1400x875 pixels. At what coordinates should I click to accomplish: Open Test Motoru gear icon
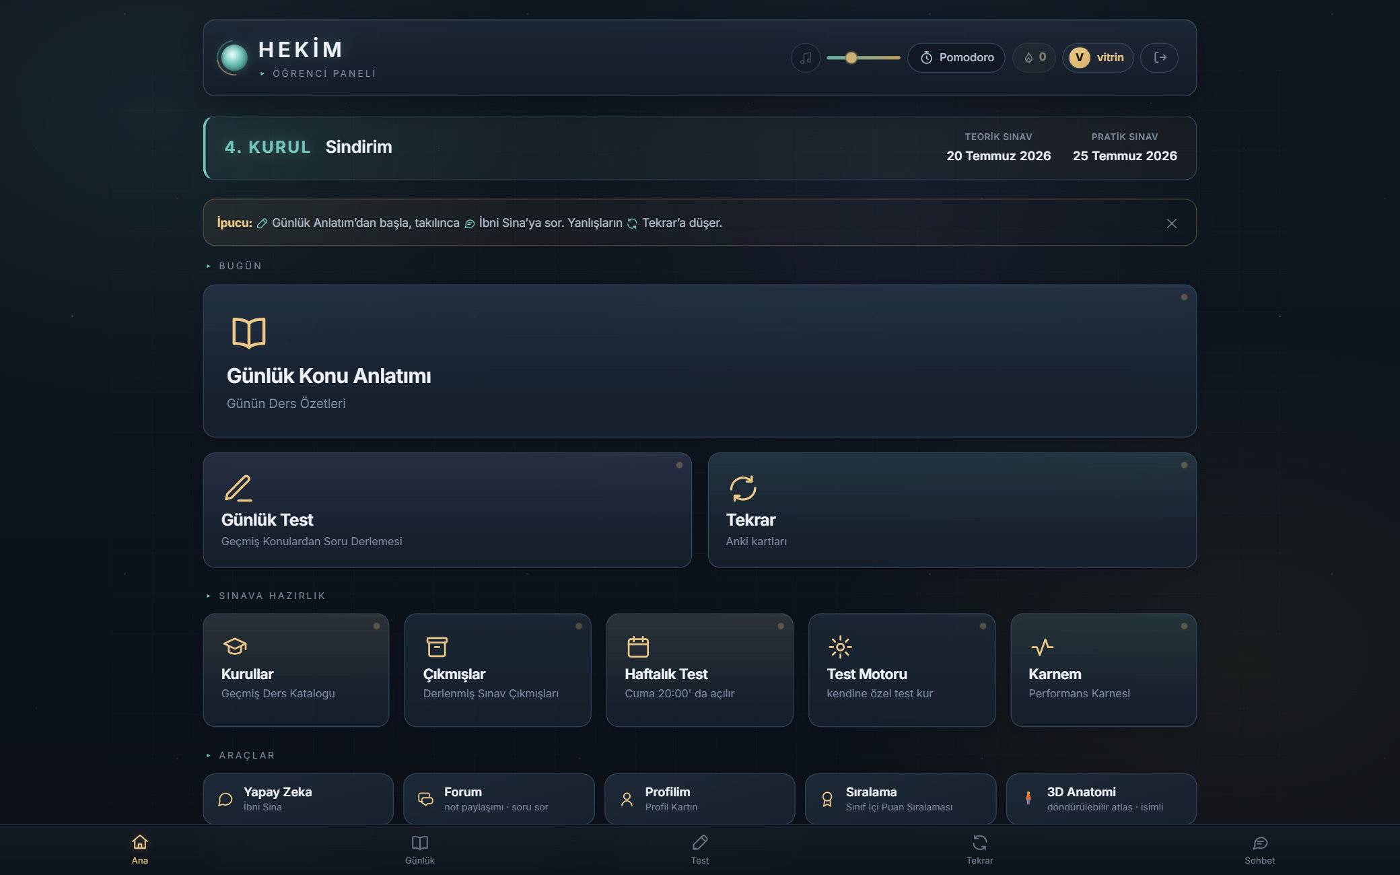pos(840,647)
